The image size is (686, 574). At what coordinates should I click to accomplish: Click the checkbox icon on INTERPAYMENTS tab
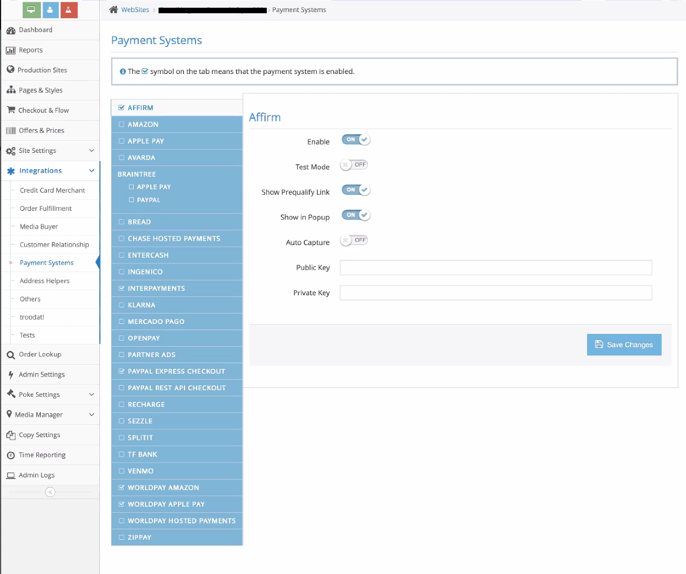point(122,288)
